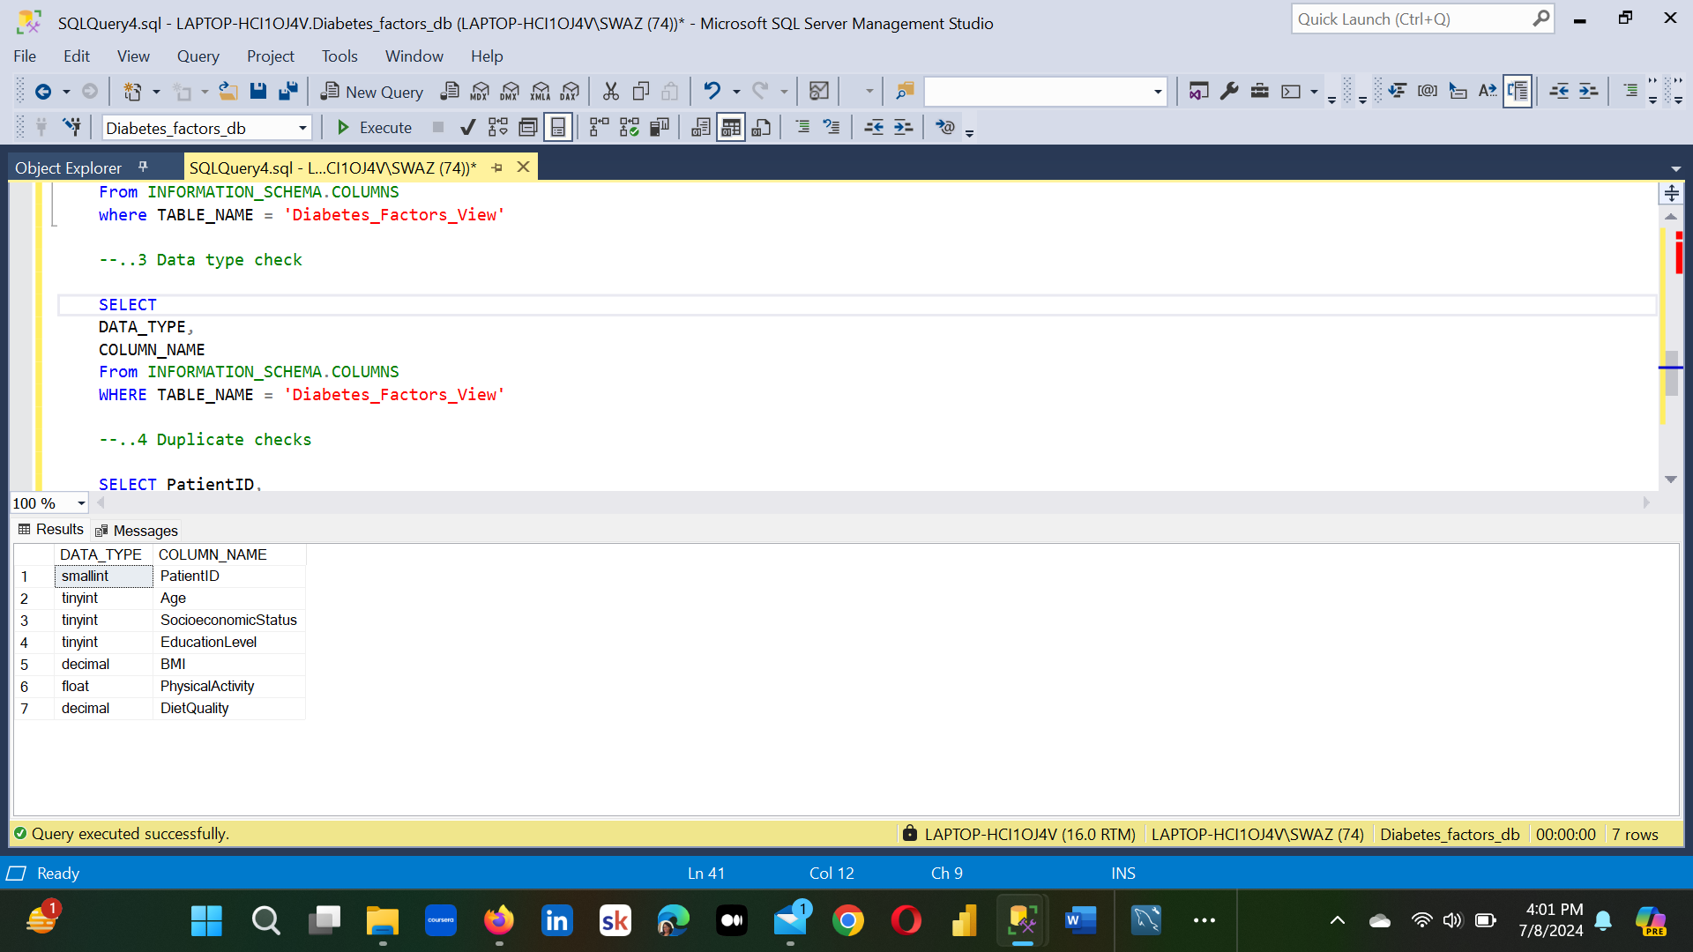
Task: Toggle the outlining/statement completion highlighted button
Action: coord(1518,91)
